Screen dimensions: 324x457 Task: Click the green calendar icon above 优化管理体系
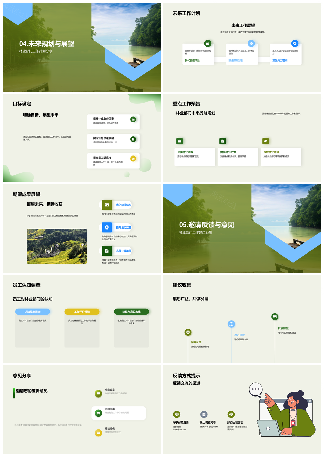(208, 43)
